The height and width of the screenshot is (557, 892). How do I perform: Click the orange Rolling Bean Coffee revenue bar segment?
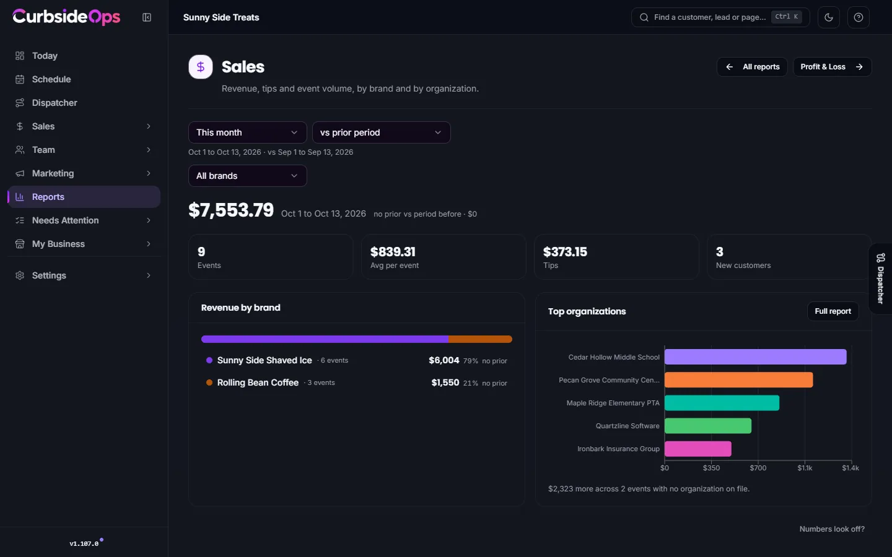point(480,339)
